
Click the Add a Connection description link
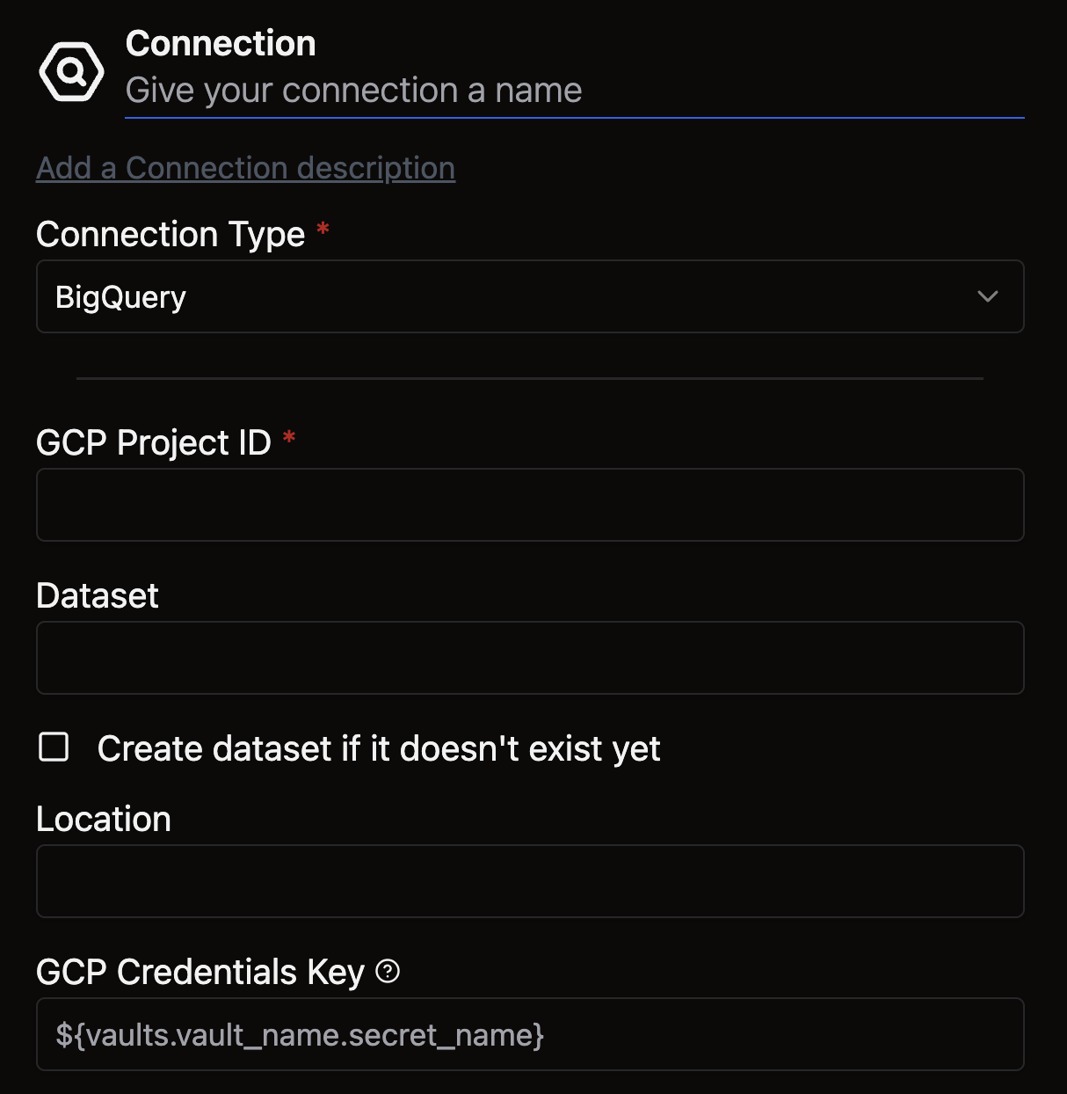tap(245, 168)
